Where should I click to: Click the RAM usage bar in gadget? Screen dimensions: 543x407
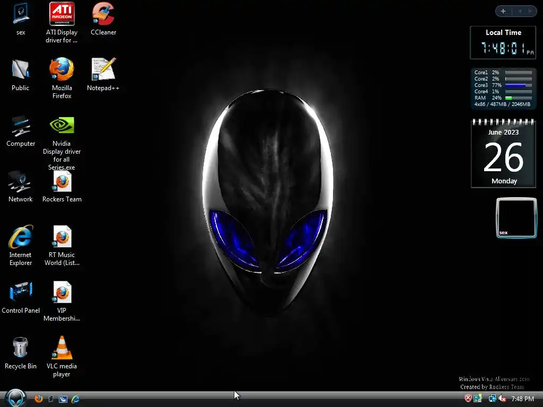tap(519, 98)
